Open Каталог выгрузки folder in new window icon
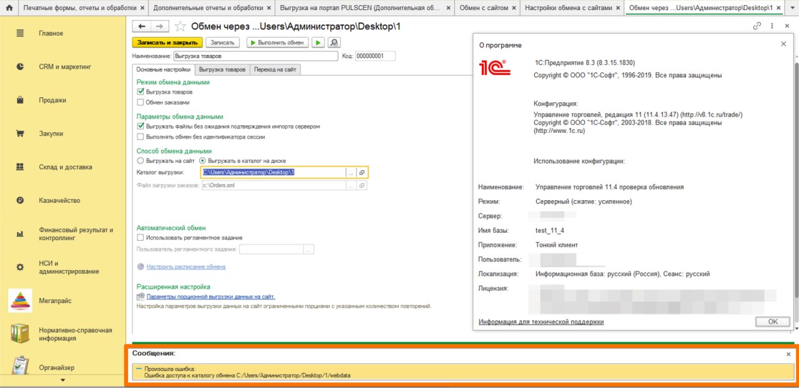The image size is (799, 388). tap(361, 172)
